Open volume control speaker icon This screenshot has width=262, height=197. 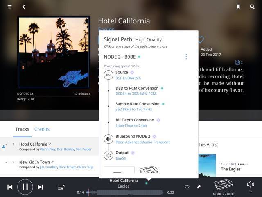point(251,184)
